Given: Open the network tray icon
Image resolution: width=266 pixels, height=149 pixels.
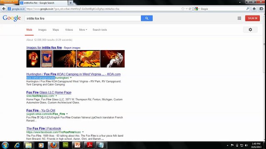Looking at the screenshot, I should (242, 145).
